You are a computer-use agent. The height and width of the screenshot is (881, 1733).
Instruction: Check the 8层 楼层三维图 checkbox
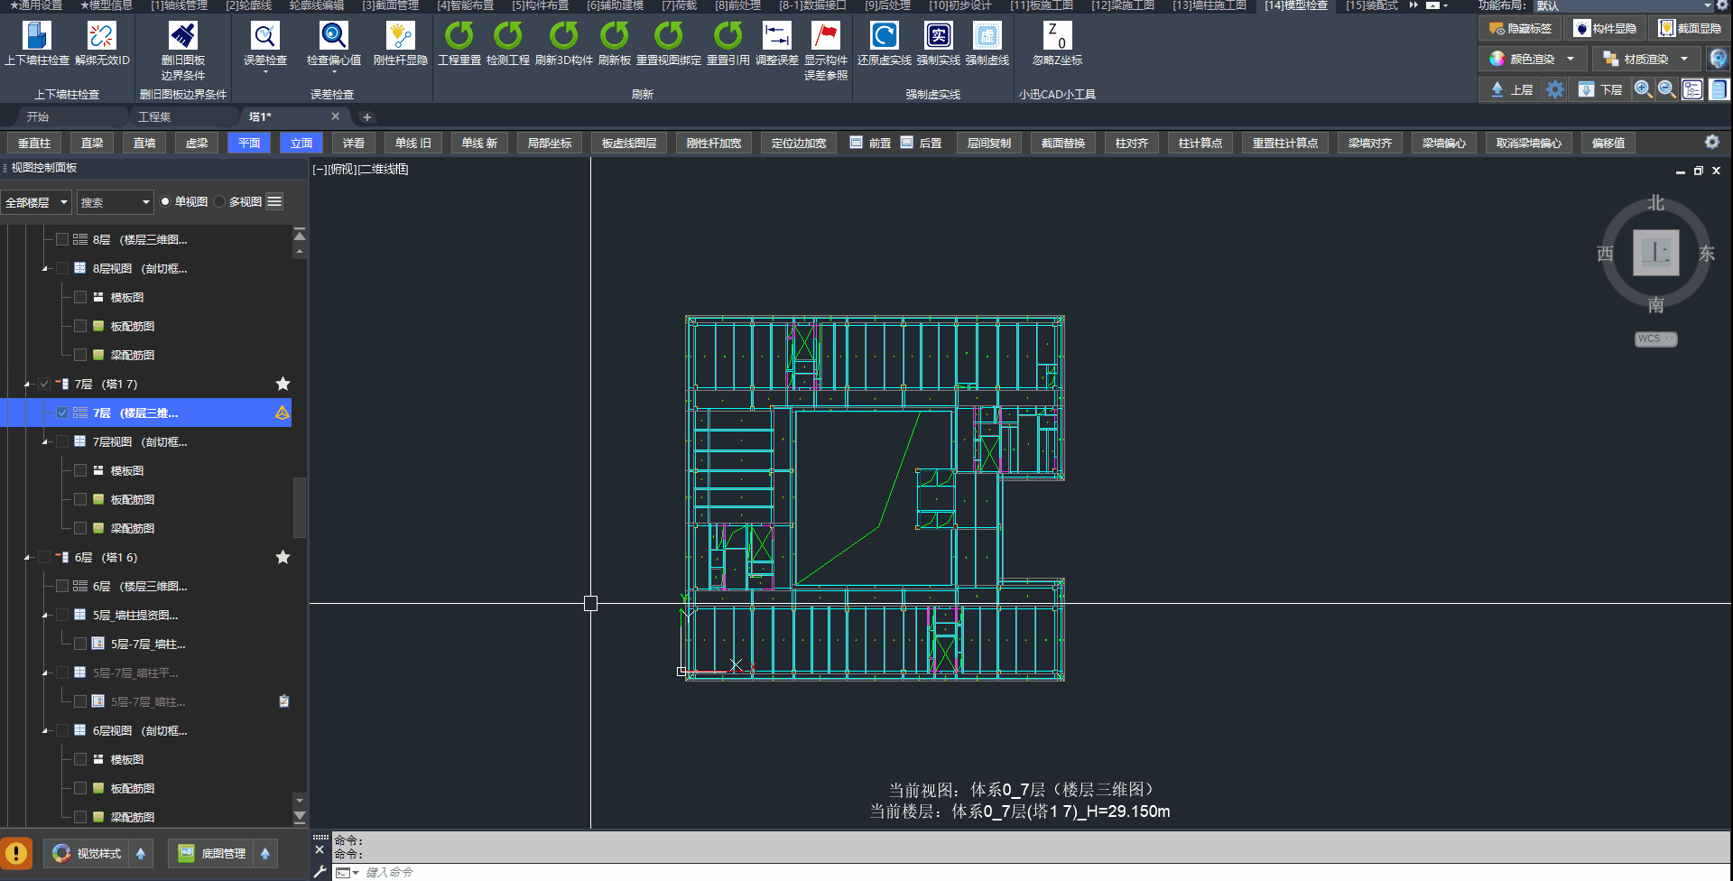[62, 240]
